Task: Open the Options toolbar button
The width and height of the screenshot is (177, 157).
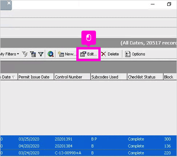Action: pos(135,54)
